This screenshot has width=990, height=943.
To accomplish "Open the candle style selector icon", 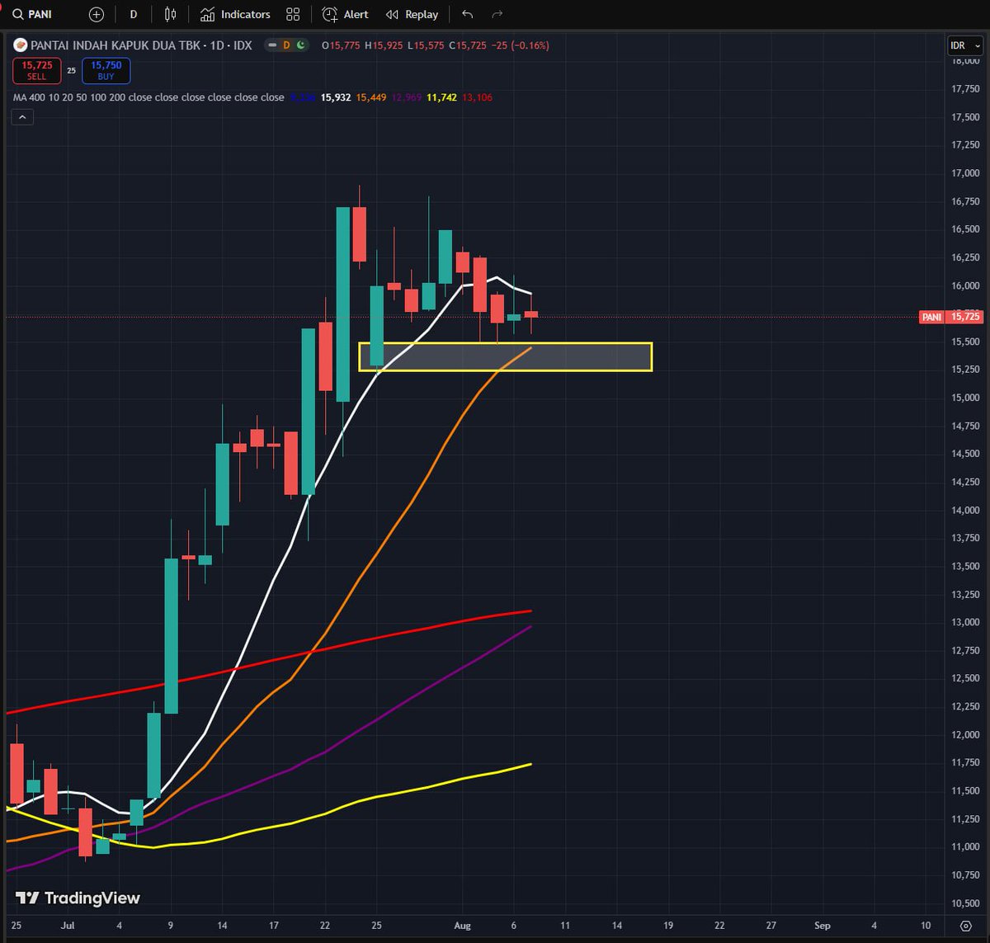I will [170, 14].
